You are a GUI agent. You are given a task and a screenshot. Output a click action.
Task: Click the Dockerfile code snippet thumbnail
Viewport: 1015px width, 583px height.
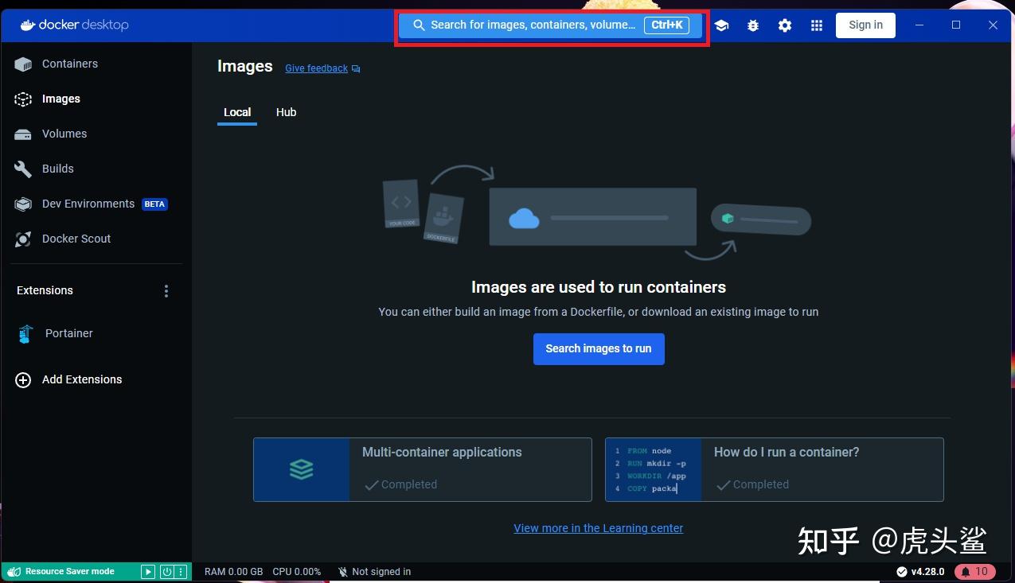(654, 469)
